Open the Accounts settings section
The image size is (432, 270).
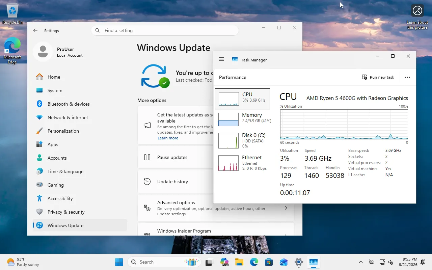[x=80, y=158]
